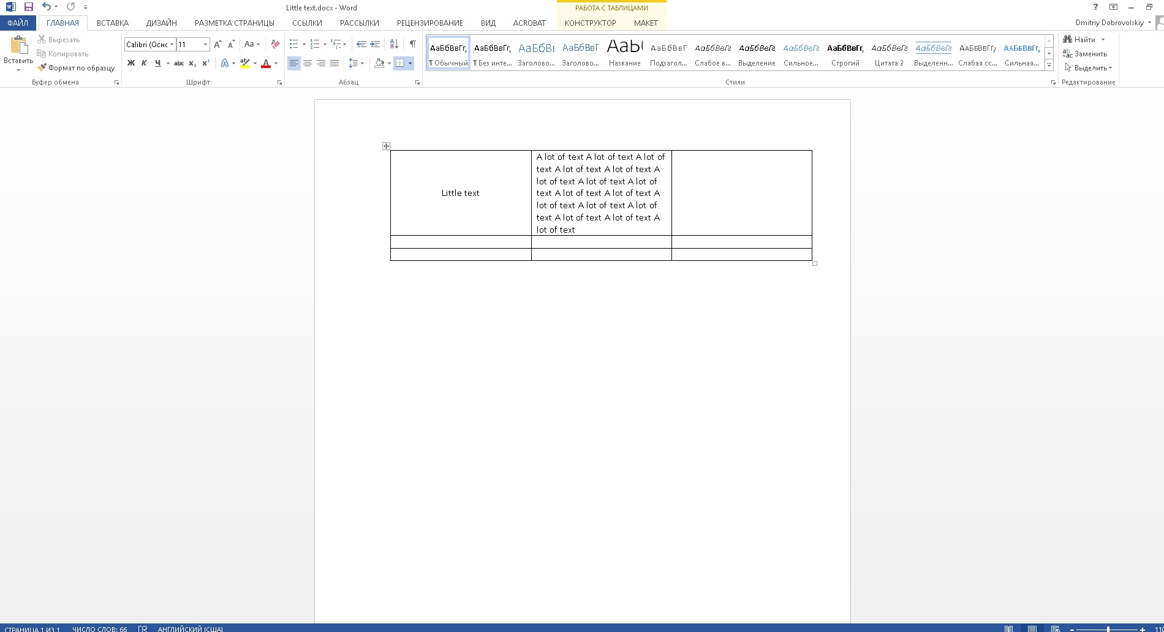The width and height of the screenshot is (1164, 632).
Task: Switch to the ВСТАВКА tab
Action: pyautogui.click(x=113, y=23)
